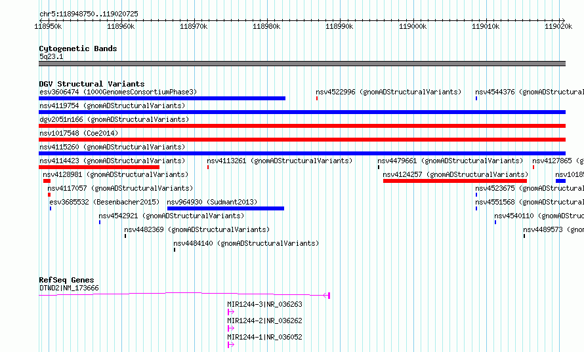This screenshot has height=352, width=584.
Task: Click the esv3685532 blue marker
Action: pos(51,208)
